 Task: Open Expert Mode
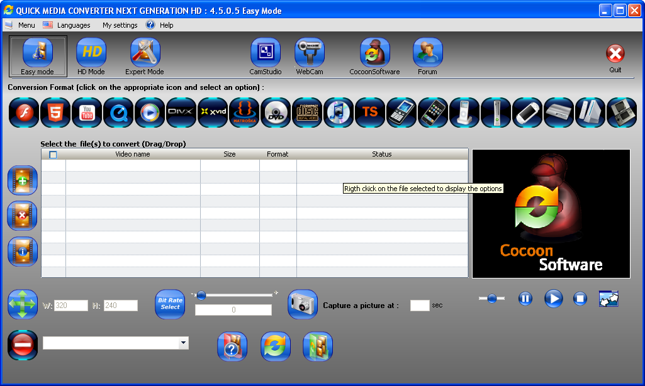144,57
